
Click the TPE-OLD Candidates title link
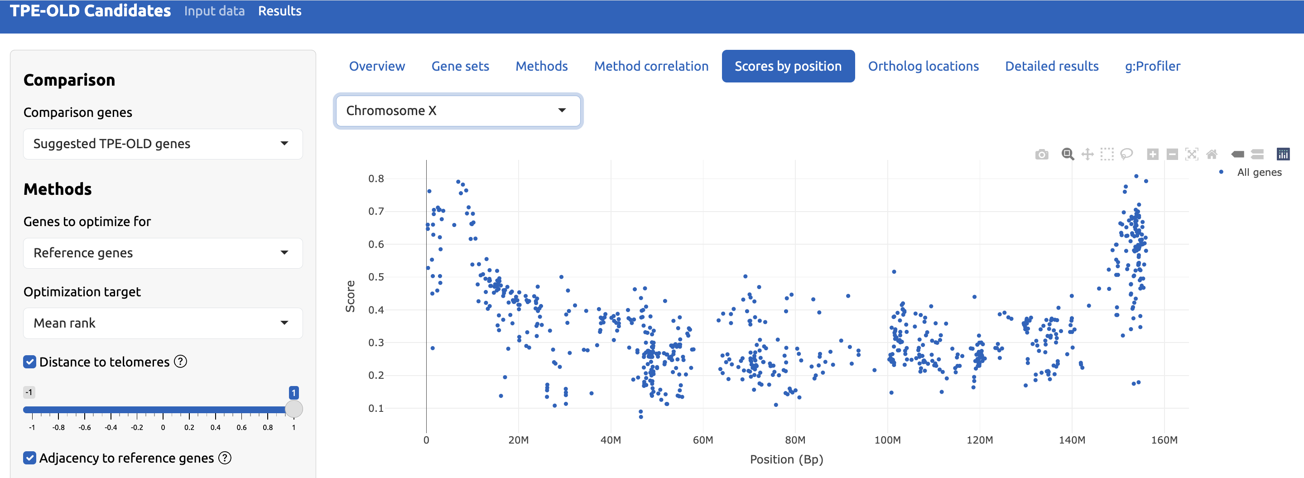91,11
